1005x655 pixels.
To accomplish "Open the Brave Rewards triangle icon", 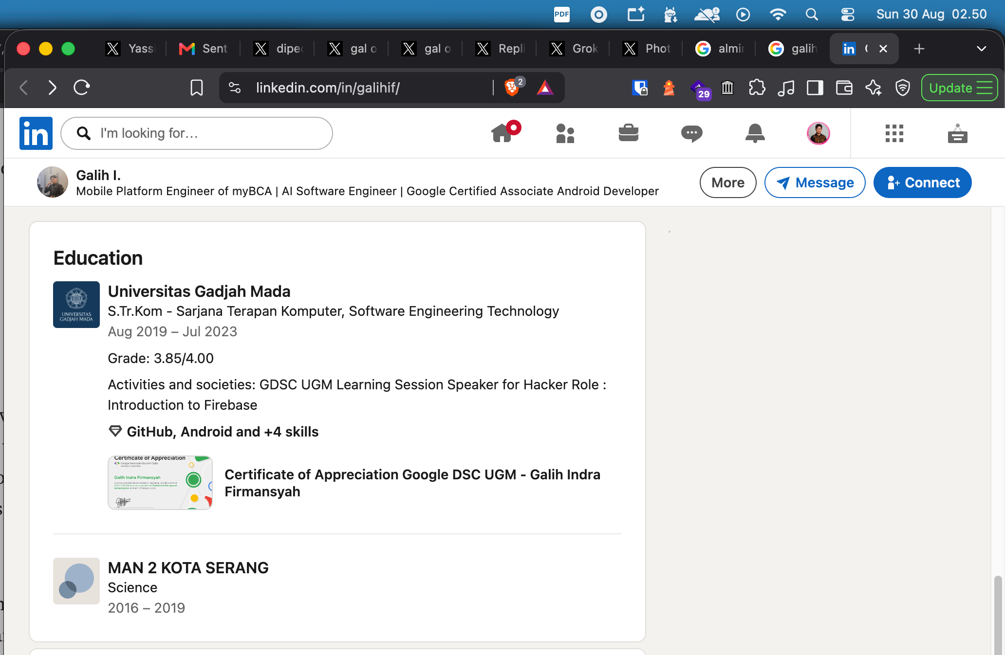I will [x=545, y=88].
